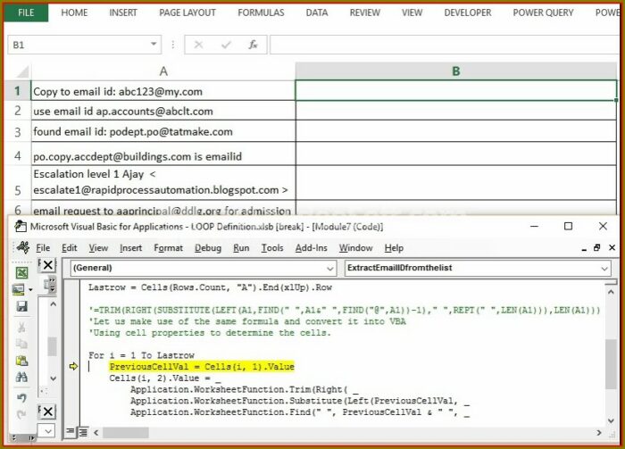Open the INSERT ribbon tab
This screenshot has height=449, width=625.
click(x=123, y=12)
